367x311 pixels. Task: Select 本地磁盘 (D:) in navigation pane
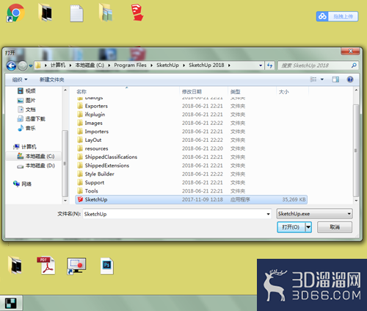[36, 165]
